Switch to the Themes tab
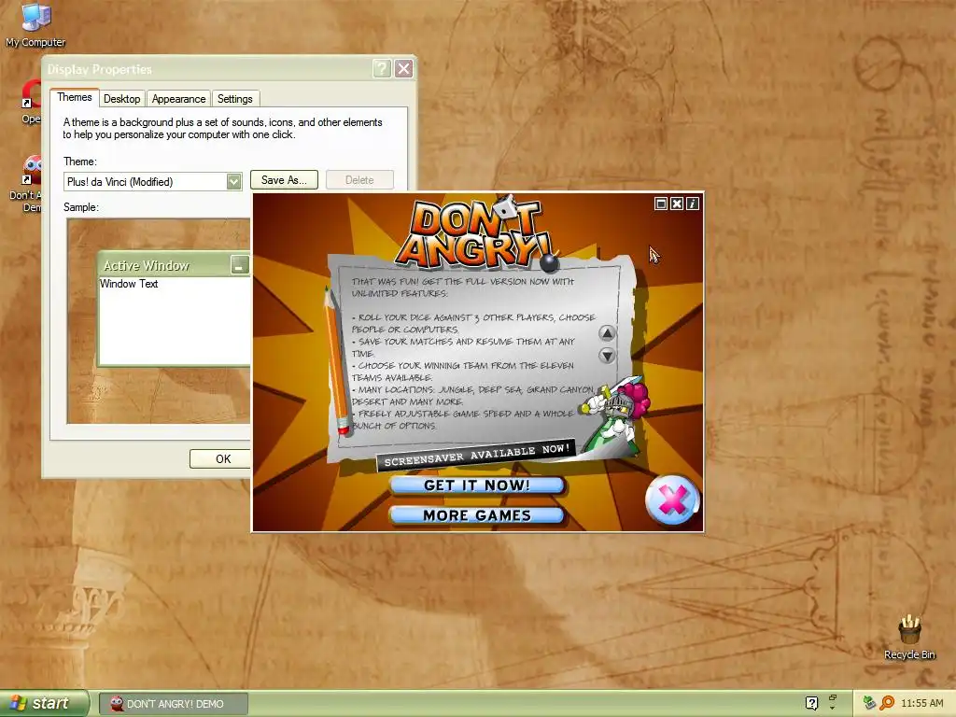 click(x=75, y=97)
